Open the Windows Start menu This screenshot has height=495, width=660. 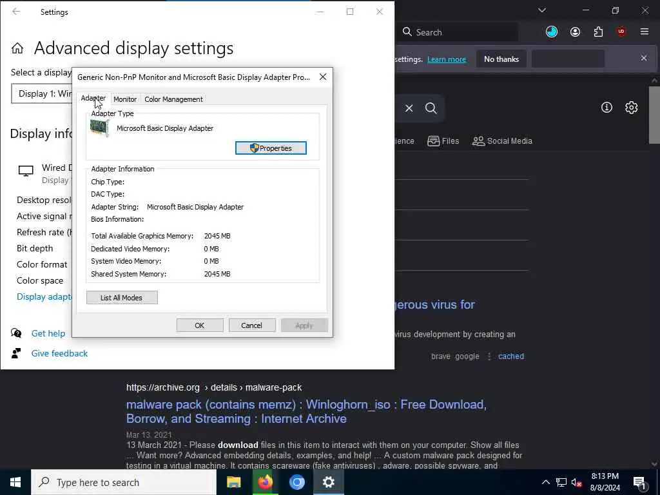click(x=15, y=482)
